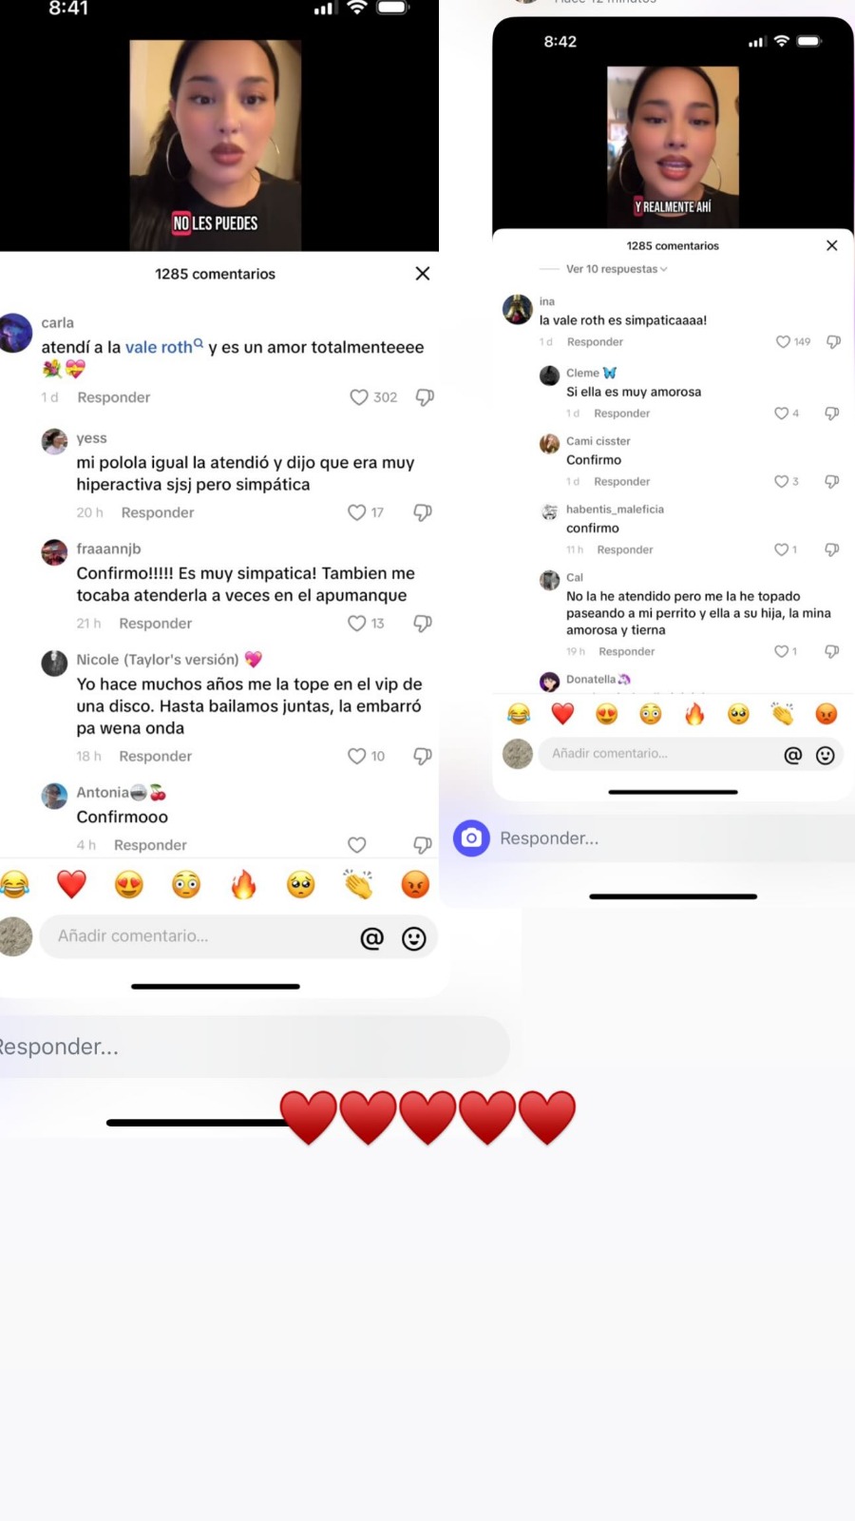Dislike yess's comment about her polola

click(423, 512)
